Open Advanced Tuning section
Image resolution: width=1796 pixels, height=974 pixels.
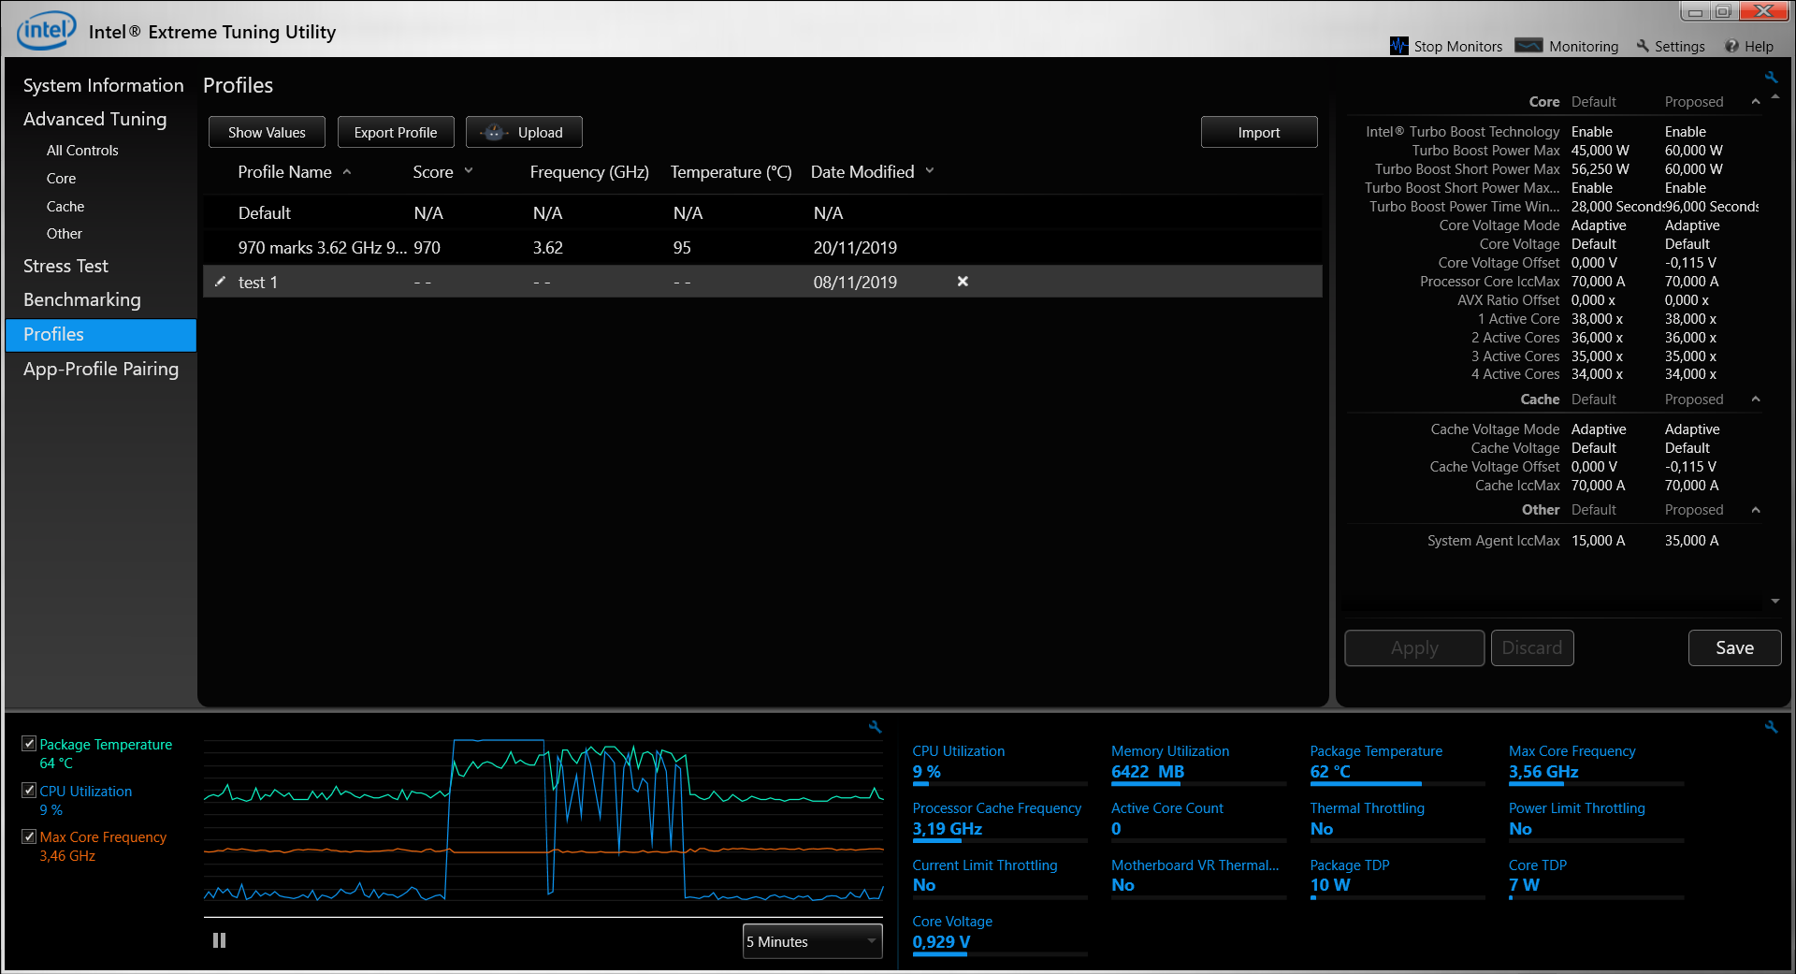pos(94,119)
